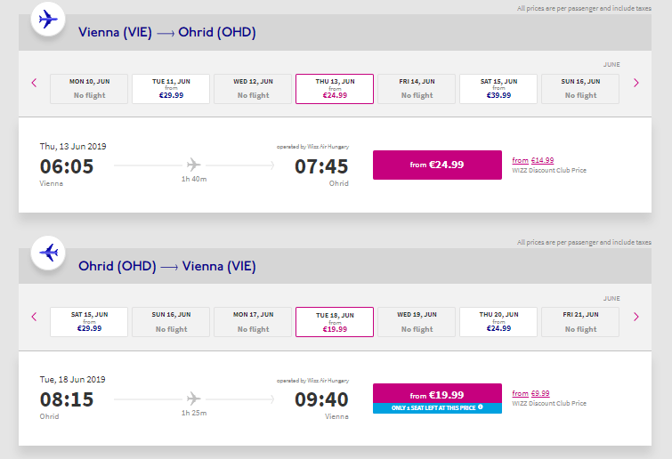Screen dimensions: 672x459
Task: Show earlier return dates with left arrow
Action: (x=34, y=317)
